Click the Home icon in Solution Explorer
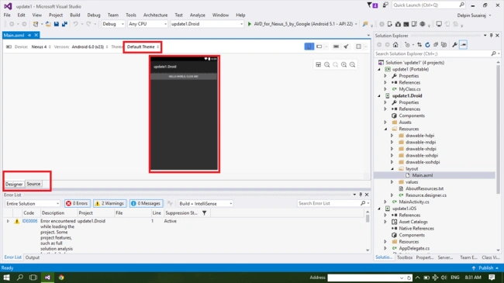Screen dimensions: 504x283 point(395,45)
